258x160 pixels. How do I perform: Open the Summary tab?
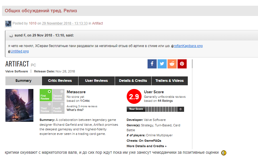click(23, 81)
